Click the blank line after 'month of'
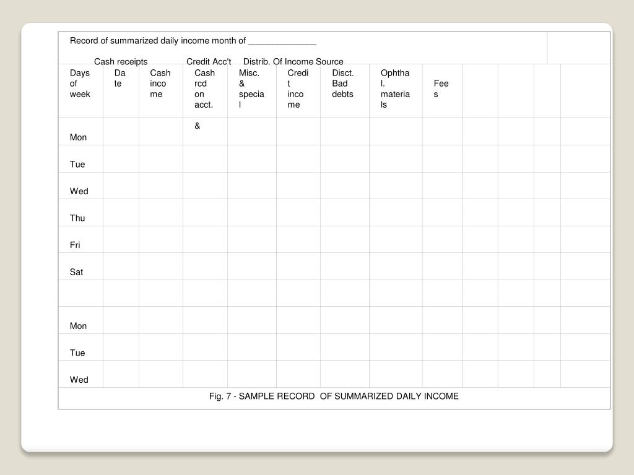The image size is (634, 475). 282,44
